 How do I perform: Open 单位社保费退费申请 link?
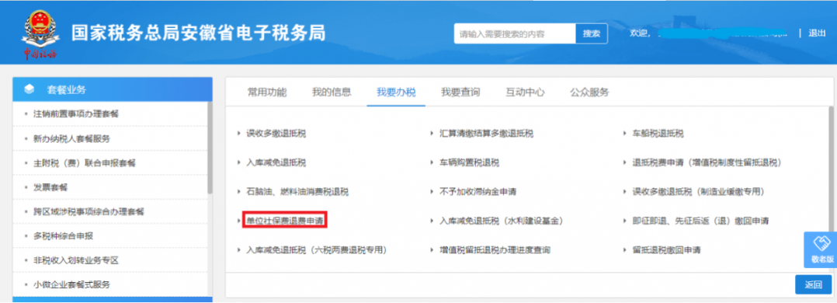(284, 220)
